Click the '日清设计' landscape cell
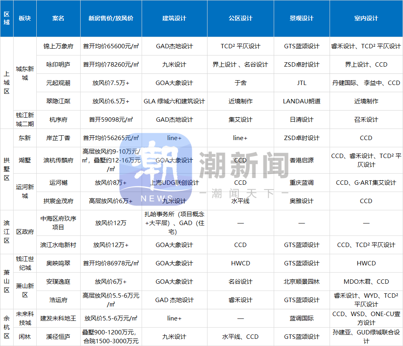403x346 pixels. coord(302,120)
